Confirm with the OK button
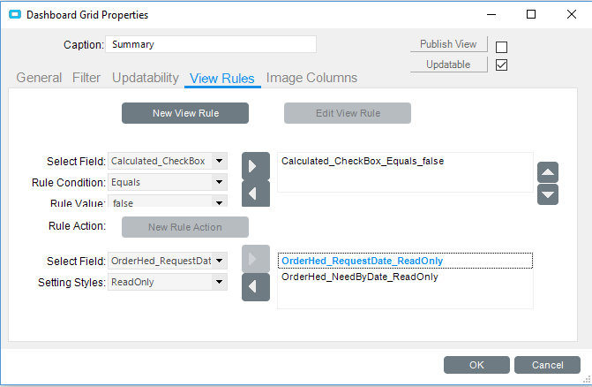This screenshot has width=592, height=387. coord(476,365)
